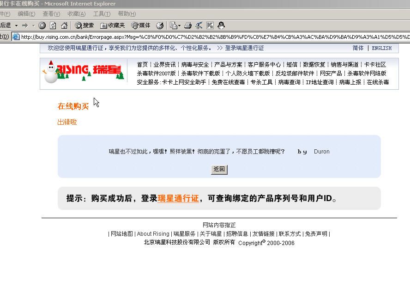
Task: Open 销售与渠道 navigation link
Action: click(344, 65)
